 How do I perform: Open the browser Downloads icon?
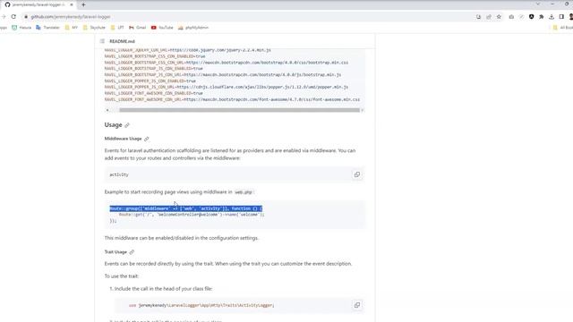(552, 17)
